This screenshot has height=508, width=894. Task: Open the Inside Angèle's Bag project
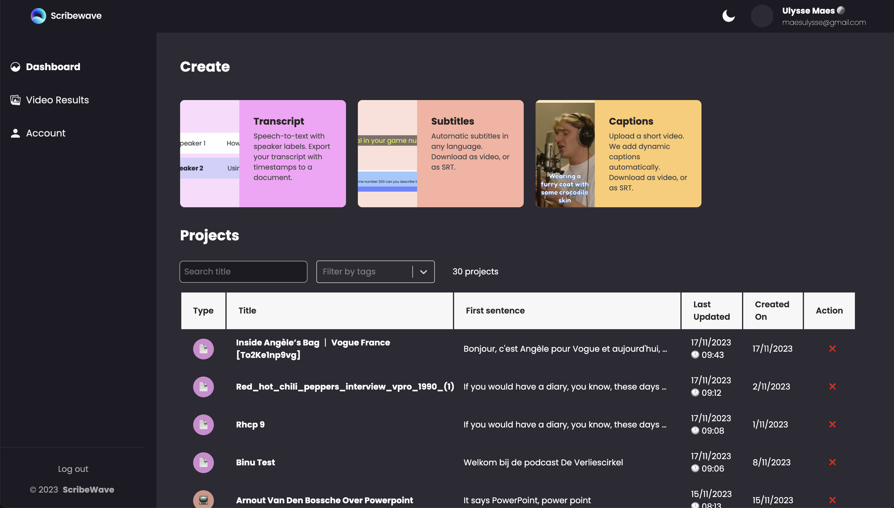312,349
